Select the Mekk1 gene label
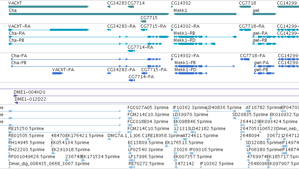This screenshot has height=169, width=299. click(x=180, y=11)
